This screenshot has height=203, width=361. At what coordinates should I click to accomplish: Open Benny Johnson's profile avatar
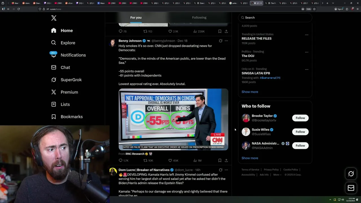pyautogui.click(x=113, y=43)
